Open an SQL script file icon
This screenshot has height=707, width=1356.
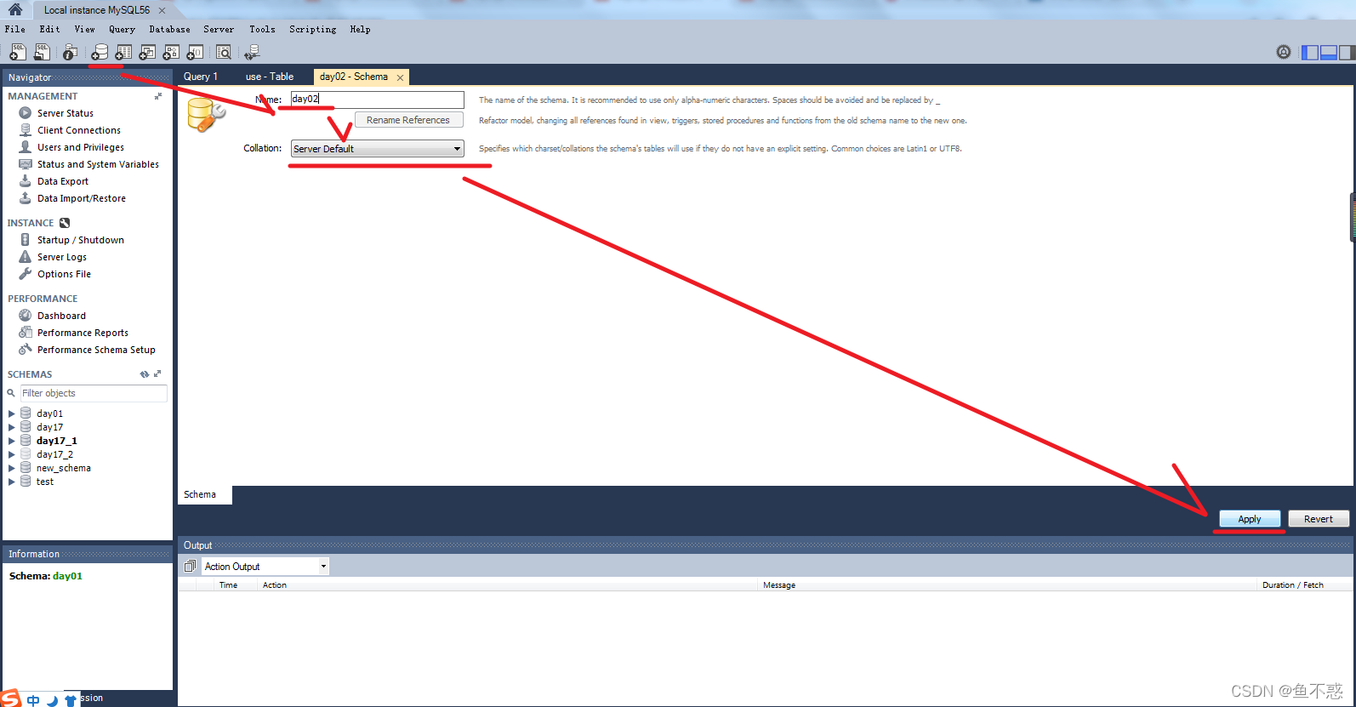tap(41, 53)
